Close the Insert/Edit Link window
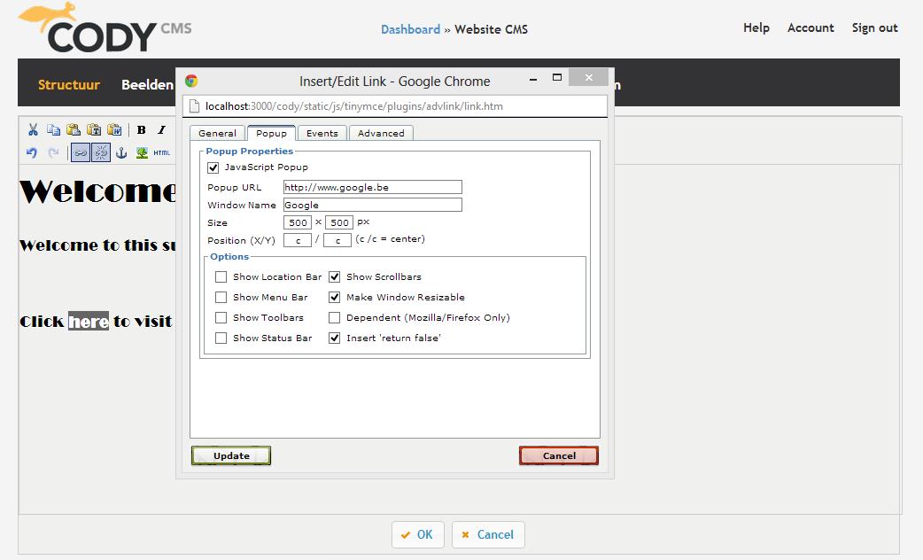This screenshot has width=923, height=560. 589,77
